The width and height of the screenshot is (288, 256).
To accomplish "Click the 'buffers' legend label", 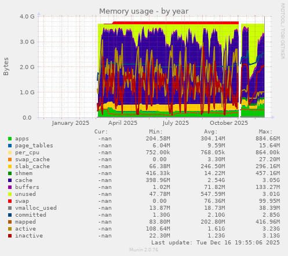I will click(27, 187).
